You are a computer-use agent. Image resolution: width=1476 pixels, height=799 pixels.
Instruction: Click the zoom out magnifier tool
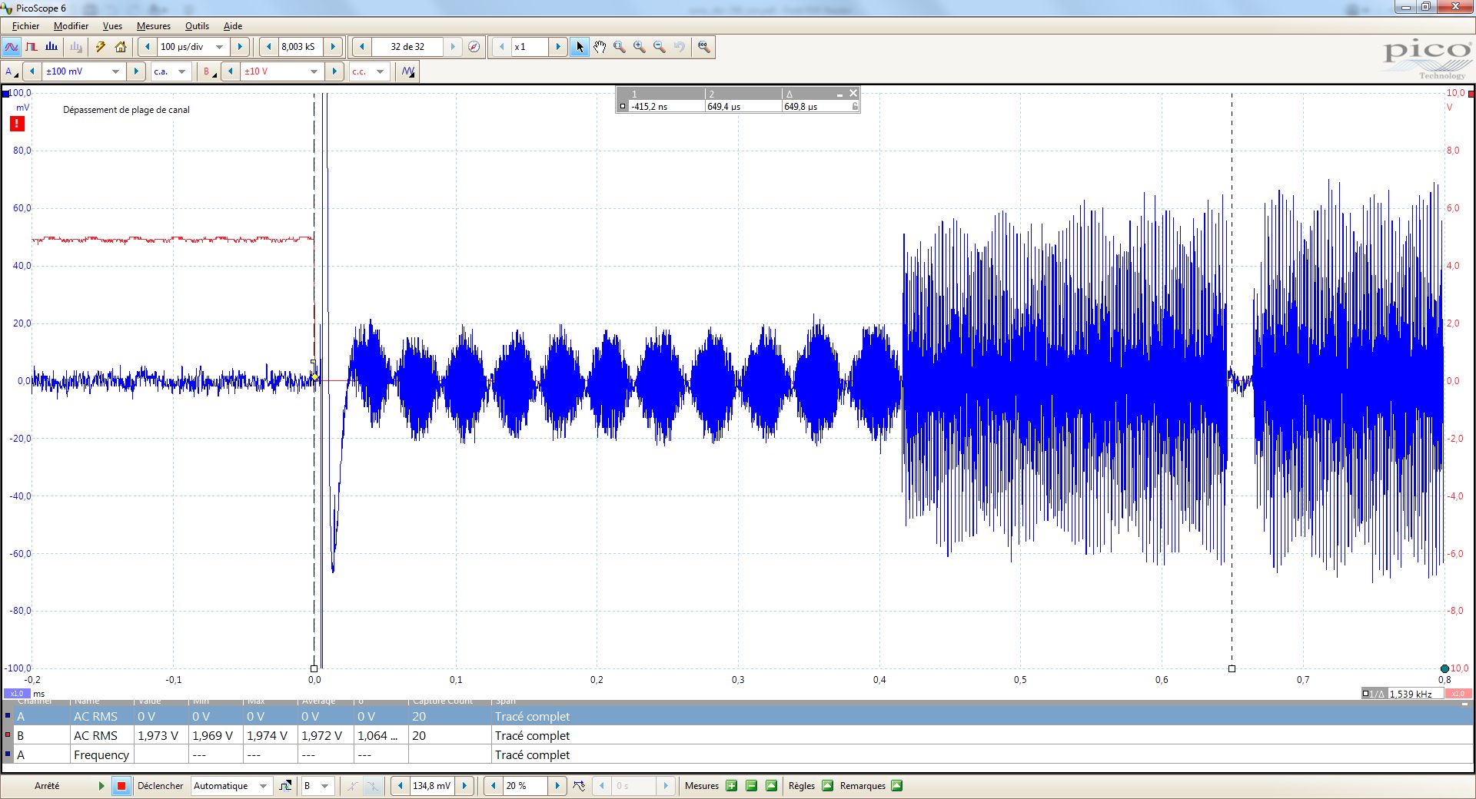660,47
